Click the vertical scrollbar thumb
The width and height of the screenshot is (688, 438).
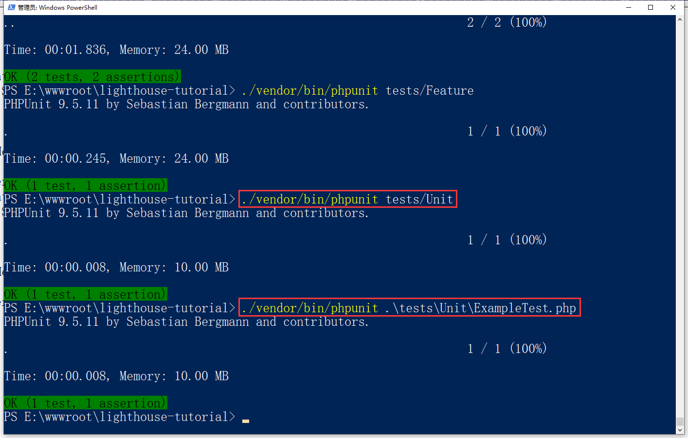(680, 421)
